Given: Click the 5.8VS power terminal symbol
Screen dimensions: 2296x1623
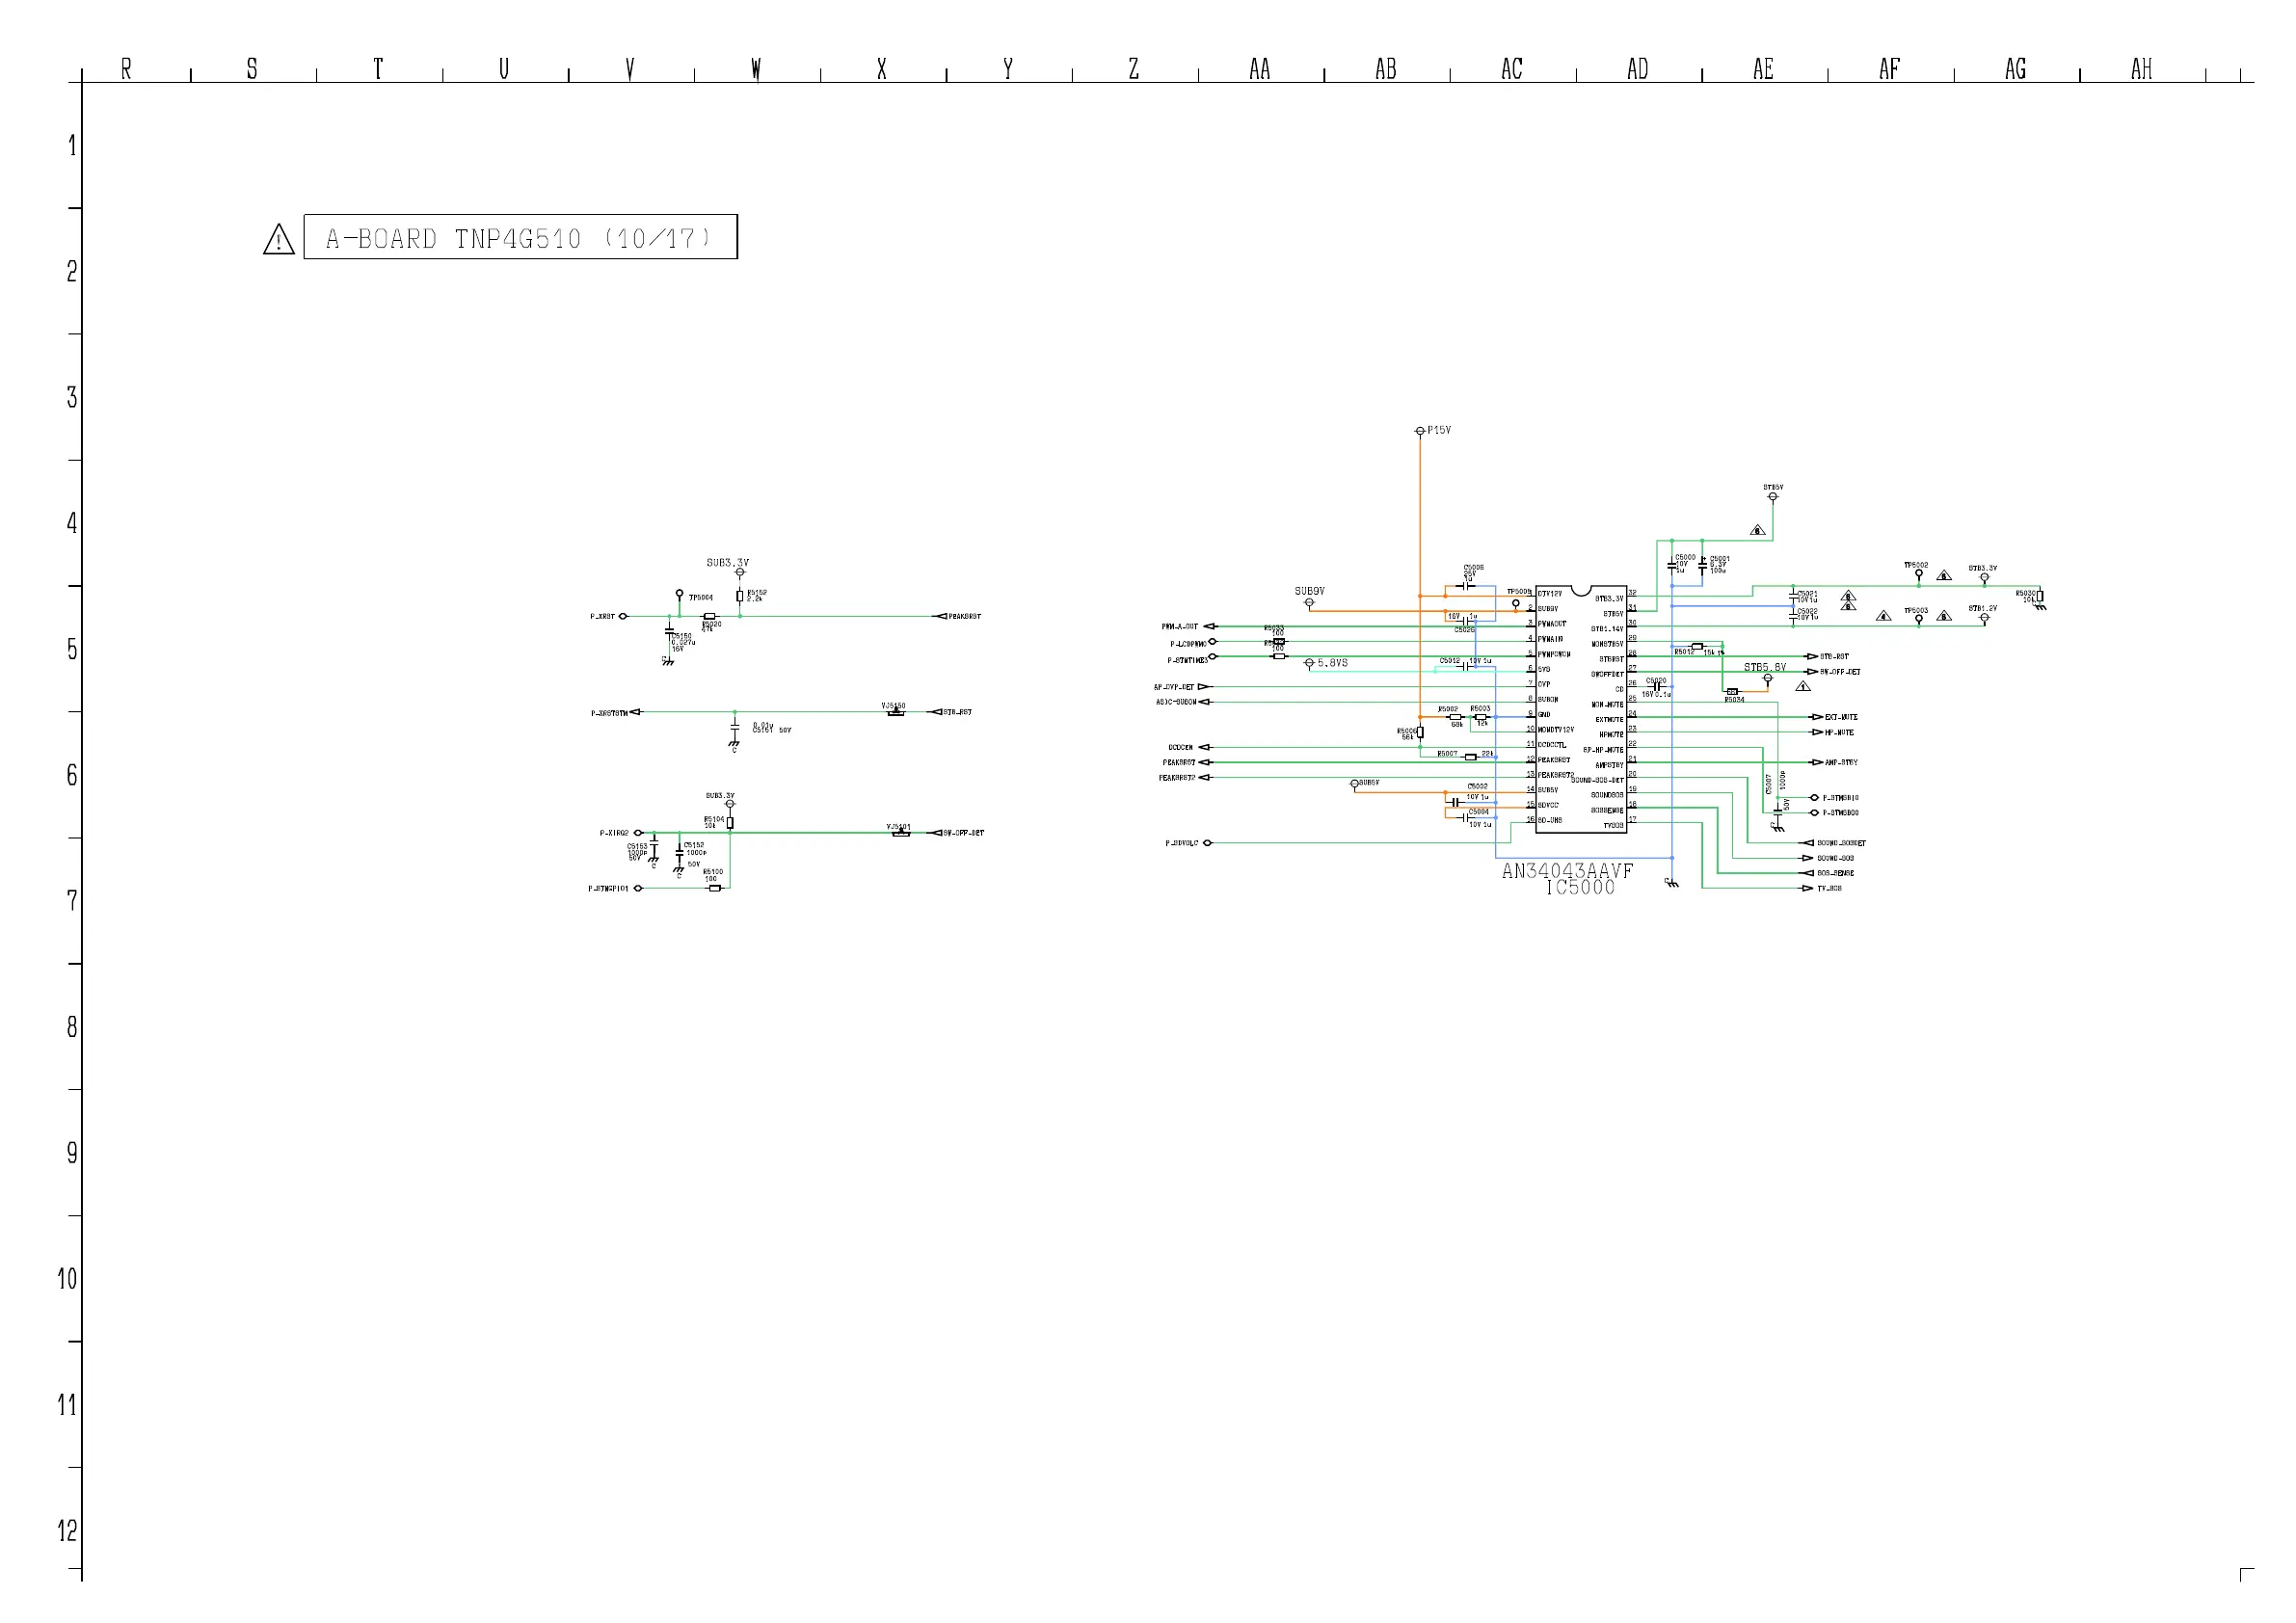Looking at the screenshot, I should tap(1309, 663).
